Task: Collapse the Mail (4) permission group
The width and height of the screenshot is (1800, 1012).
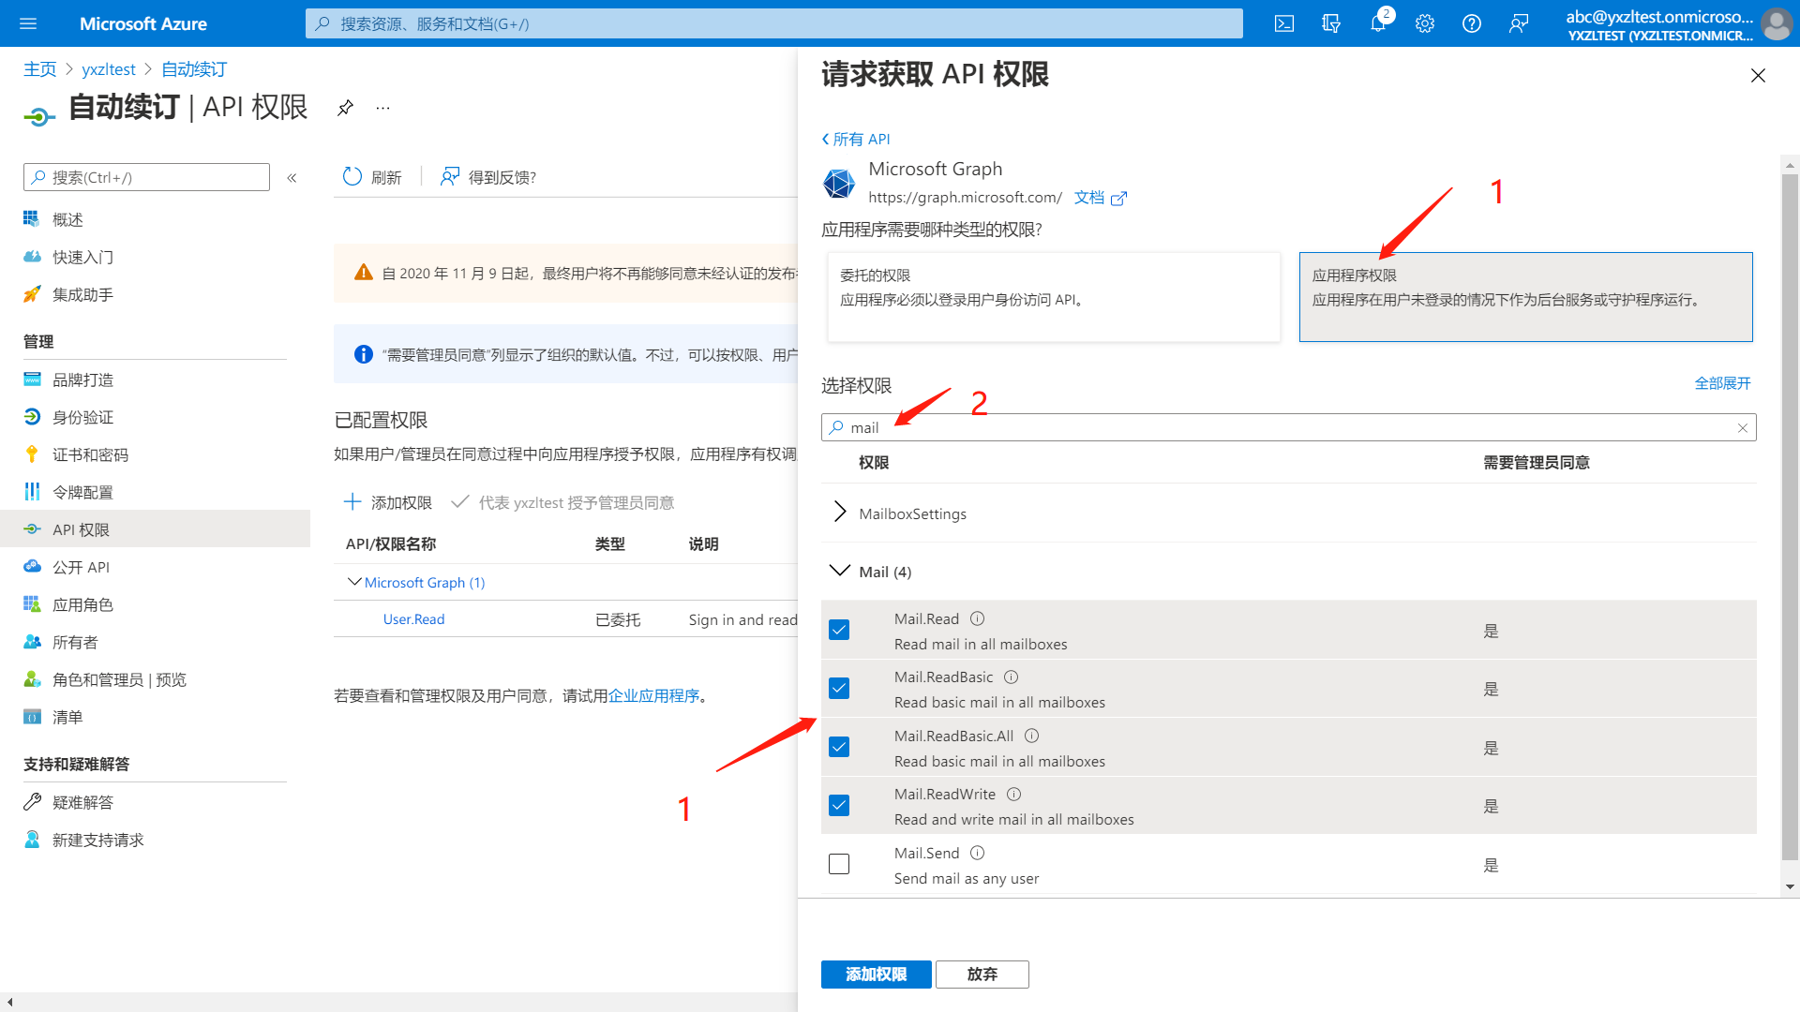Action: tap(840, 571)
